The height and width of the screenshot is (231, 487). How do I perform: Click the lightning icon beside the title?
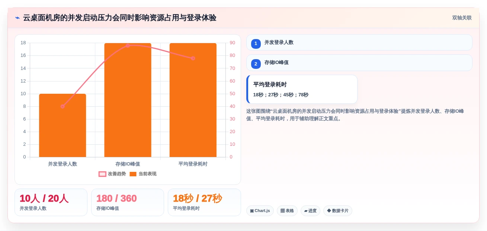click(x=17, y=18)
